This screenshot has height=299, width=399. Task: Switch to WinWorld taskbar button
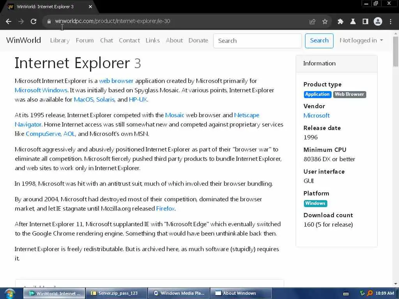tap(54, 294)
